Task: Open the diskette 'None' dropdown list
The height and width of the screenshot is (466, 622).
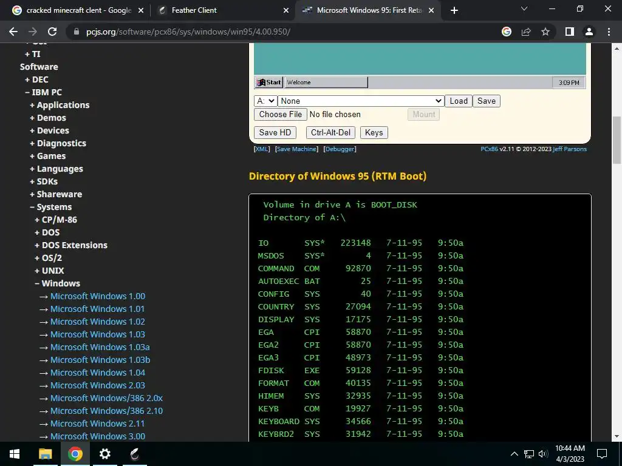Action: (x=361, y=101)
